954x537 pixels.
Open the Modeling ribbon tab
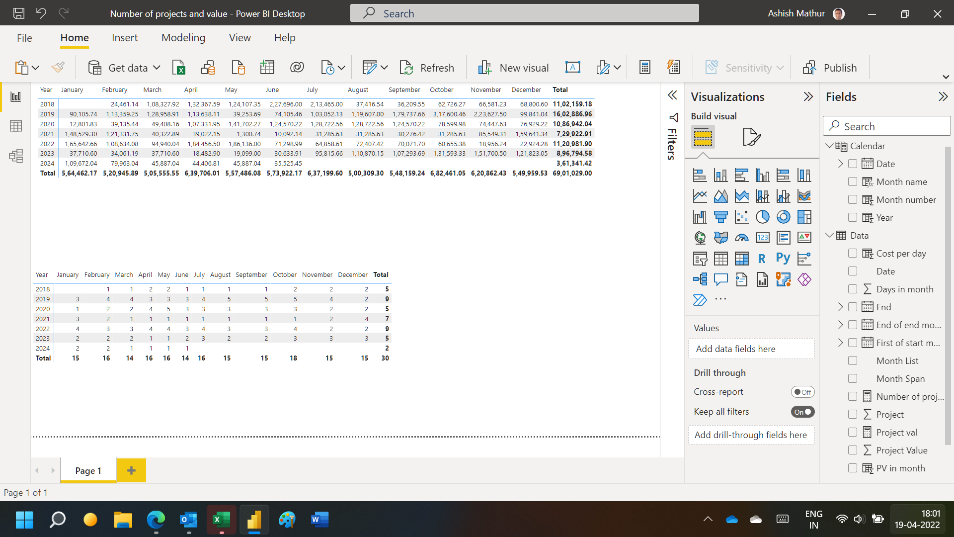(x=183, y=38)
